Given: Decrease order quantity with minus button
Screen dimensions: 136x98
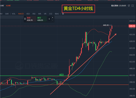Looking at the screenshot, I should tap(52, 20).
